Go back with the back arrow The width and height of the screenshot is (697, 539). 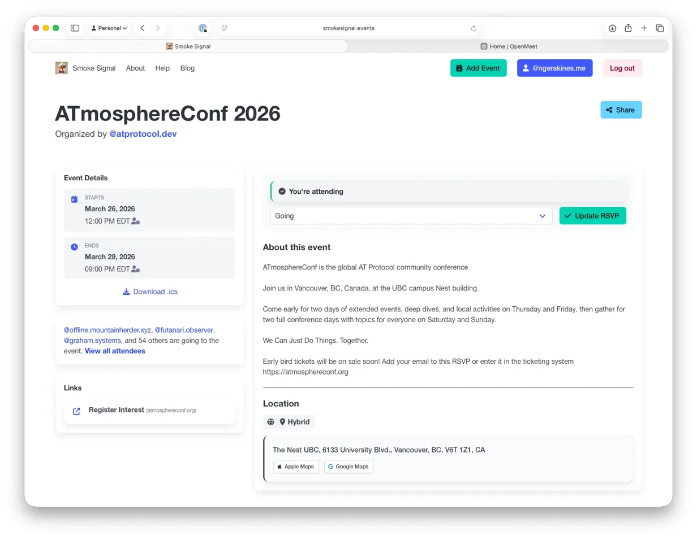(143, 28)
